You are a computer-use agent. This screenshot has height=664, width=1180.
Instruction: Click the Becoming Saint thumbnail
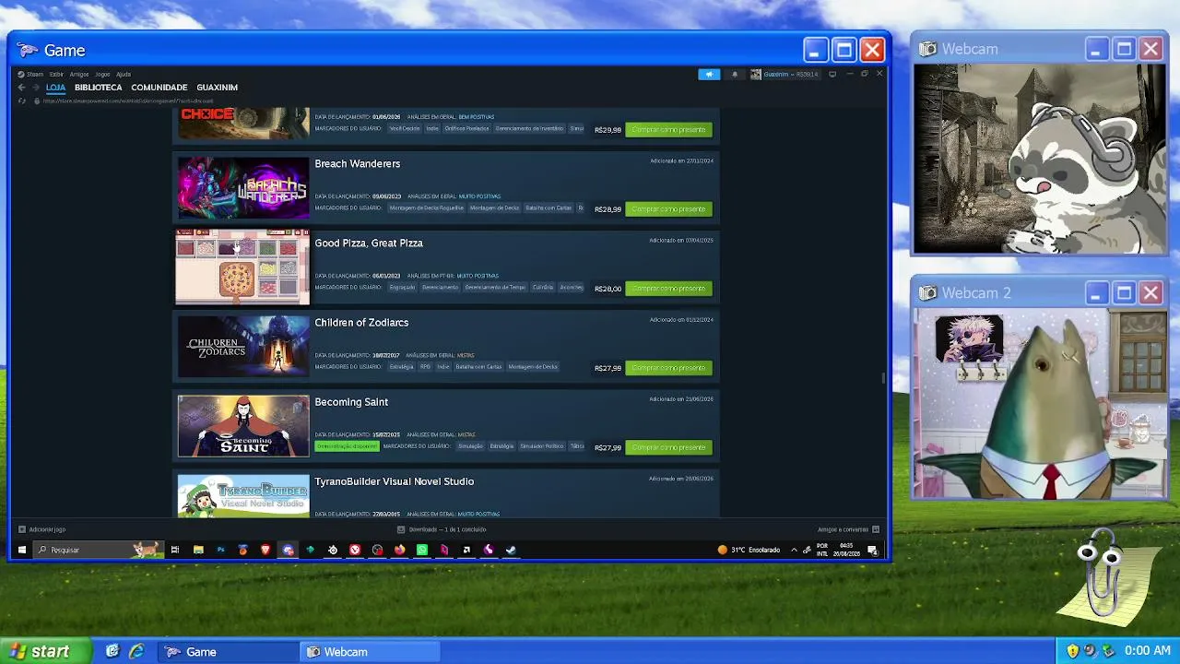point(243,426)
